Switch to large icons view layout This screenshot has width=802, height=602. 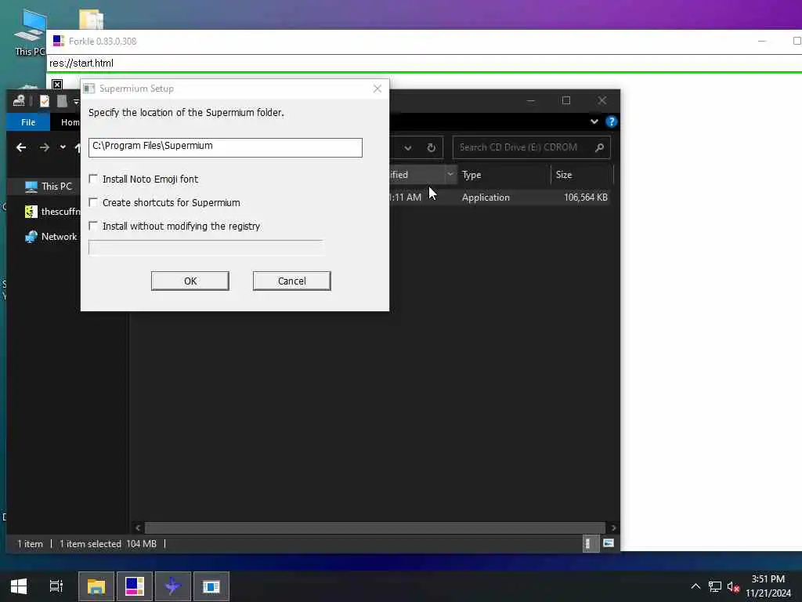608,543
